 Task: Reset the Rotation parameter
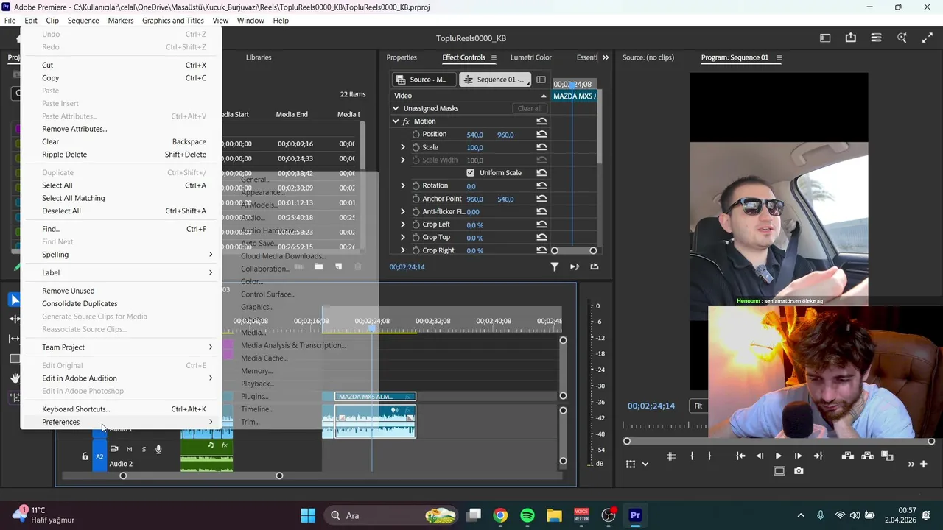(x=541, y=186)
